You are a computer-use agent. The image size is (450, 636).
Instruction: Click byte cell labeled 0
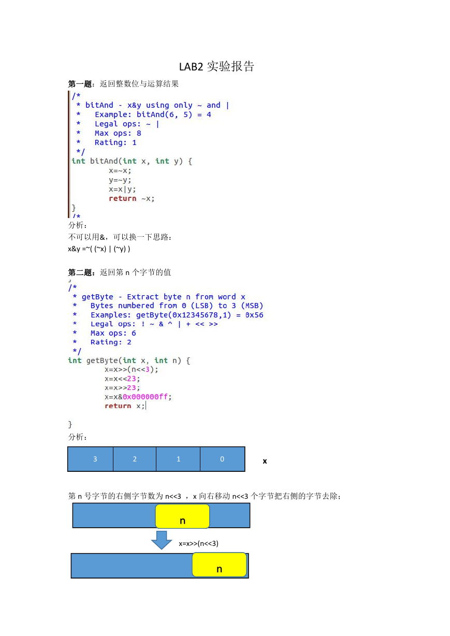click(222, 459)
